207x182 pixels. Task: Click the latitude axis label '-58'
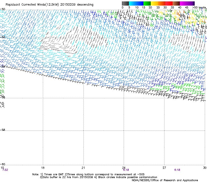tap(3, 130)
